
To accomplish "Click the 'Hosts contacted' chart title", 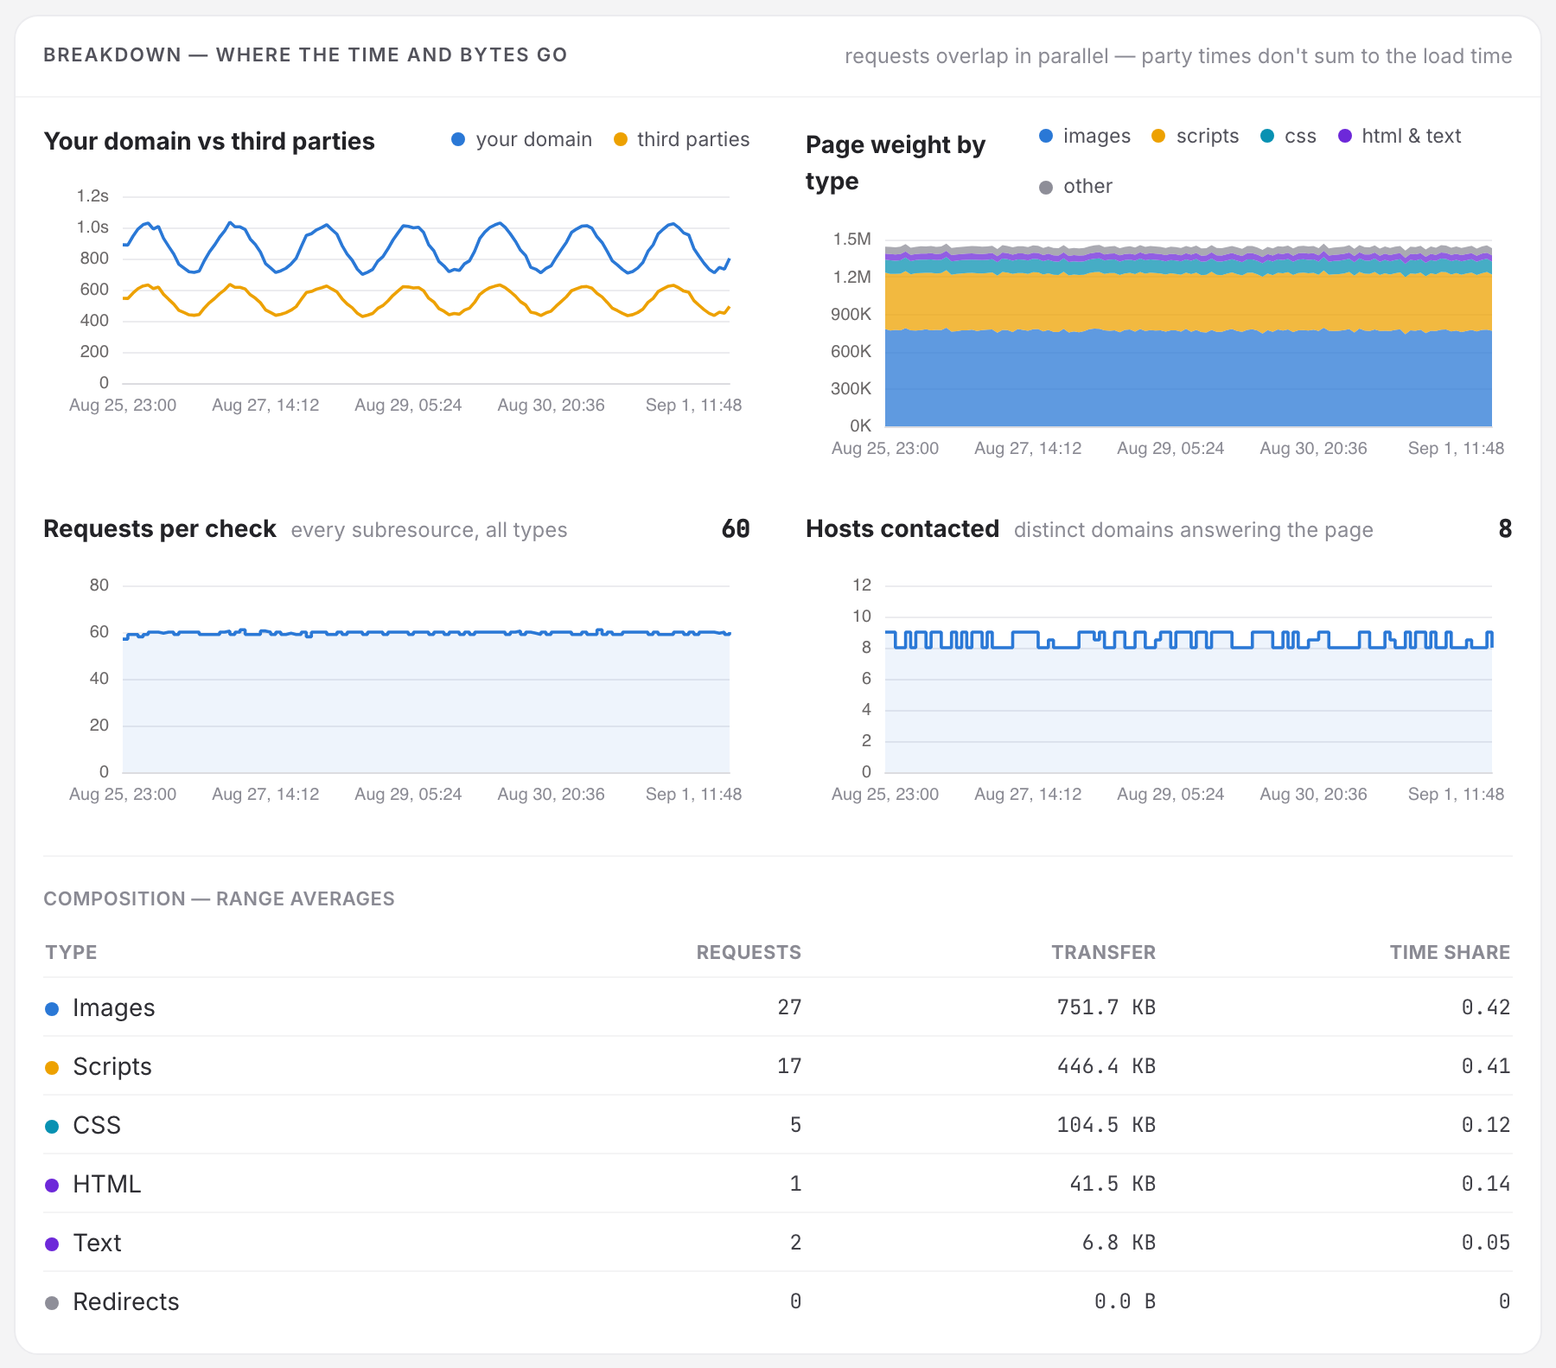I will pos(902,528).
